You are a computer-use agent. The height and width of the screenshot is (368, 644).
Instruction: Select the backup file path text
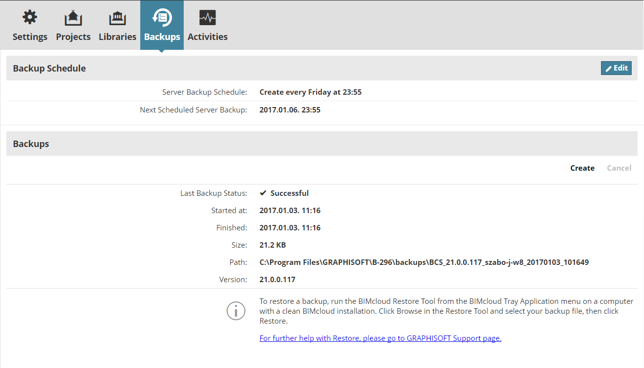tap(424, 262)
